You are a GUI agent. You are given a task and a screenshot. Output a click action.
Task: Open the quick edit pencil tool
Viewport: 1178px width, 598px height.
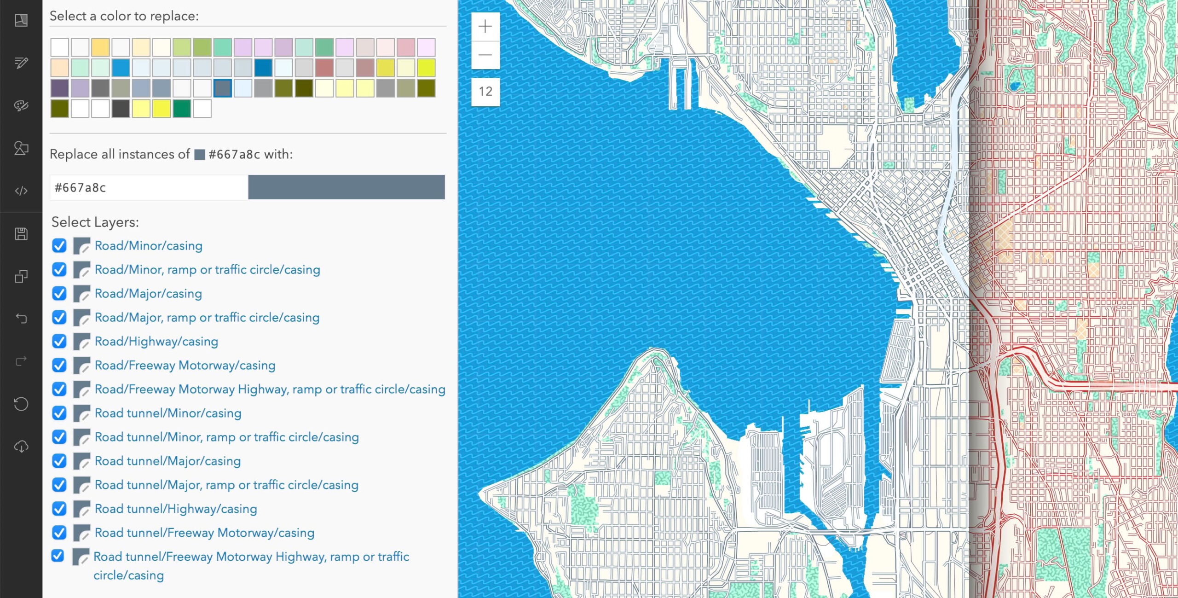click(21, 63)
